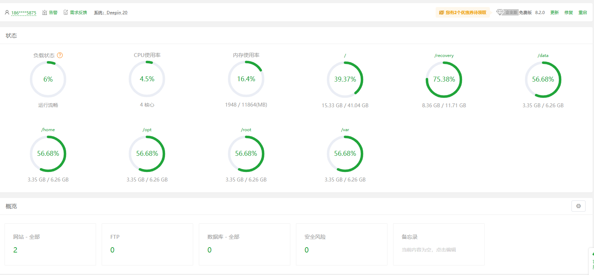
Task: Open account 186****5875 link
Action: 24,13
